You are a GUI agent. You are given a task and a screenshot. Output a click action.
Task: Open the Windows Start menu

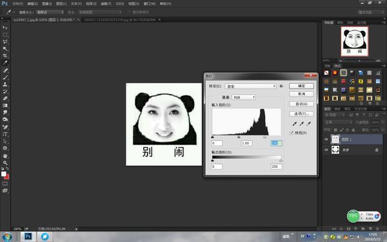(7, 237)
